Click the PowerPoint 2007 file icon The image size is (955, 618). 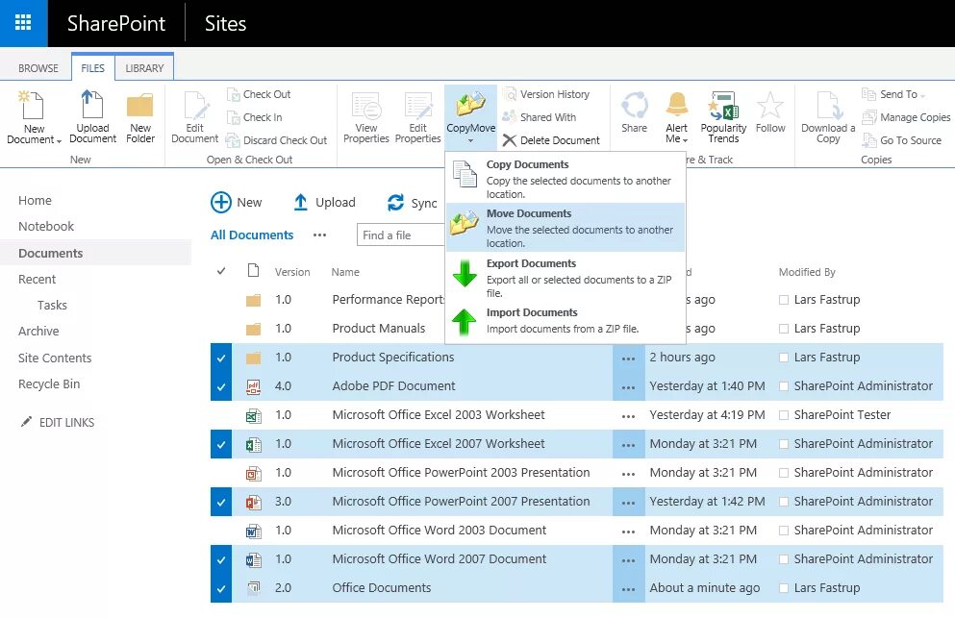(x=253, y=503)
